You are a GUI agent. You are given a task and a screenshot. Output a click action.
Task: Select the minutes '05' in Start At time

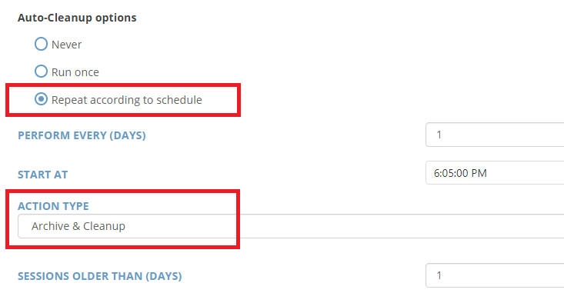pyautogui.click(x=447, y=173)
